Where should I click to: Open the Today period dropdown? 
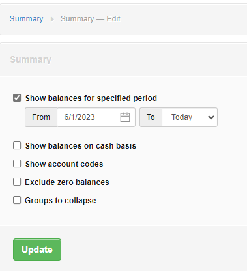pos(190,117)
